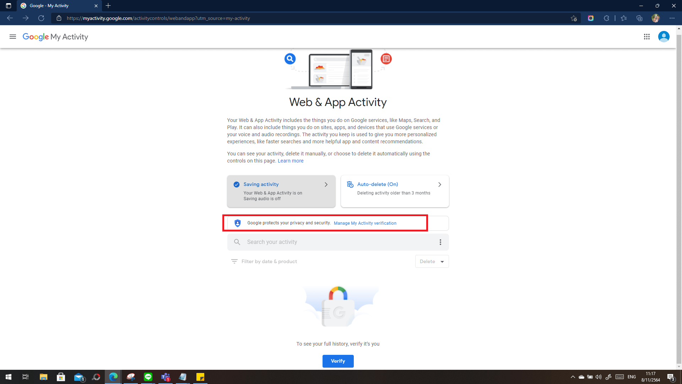Open the hamburger main menu
Viewport: 682px width, 384px height.
point(13,37)
